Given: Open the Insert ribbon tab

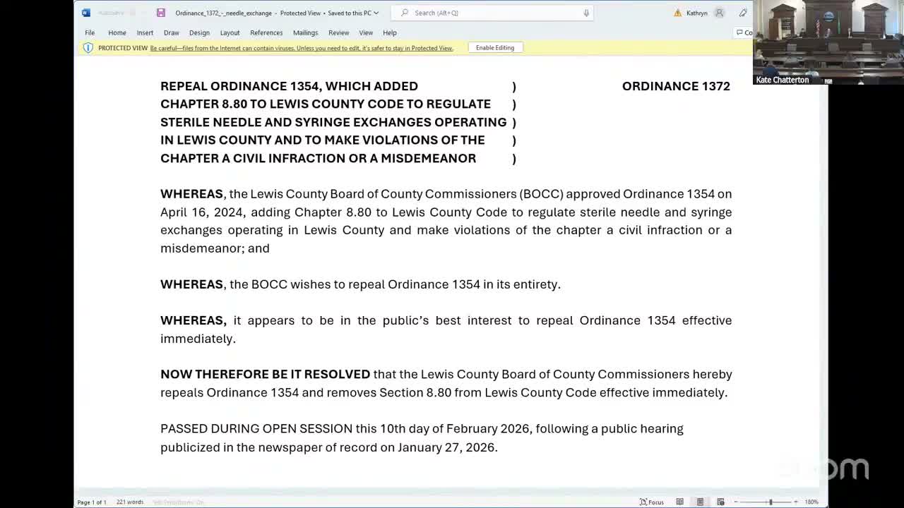Looking at the screenshot, I should 145,32.
